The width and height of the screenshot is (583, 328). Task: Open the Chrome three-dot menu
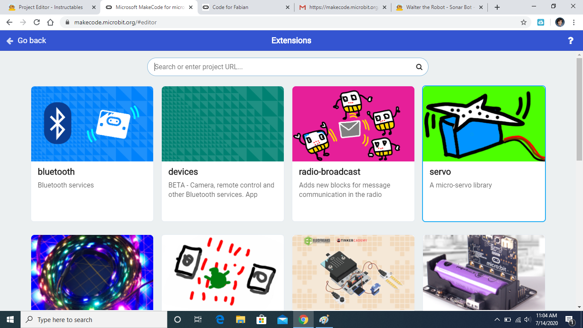(x=574, y=22)
